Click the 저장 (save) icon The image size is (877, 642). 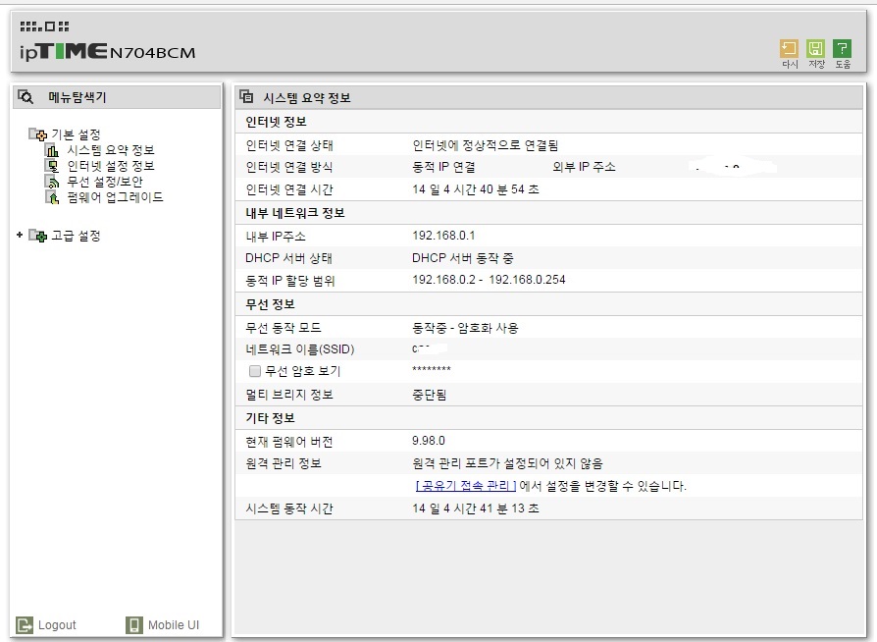(x=815, y=49)
